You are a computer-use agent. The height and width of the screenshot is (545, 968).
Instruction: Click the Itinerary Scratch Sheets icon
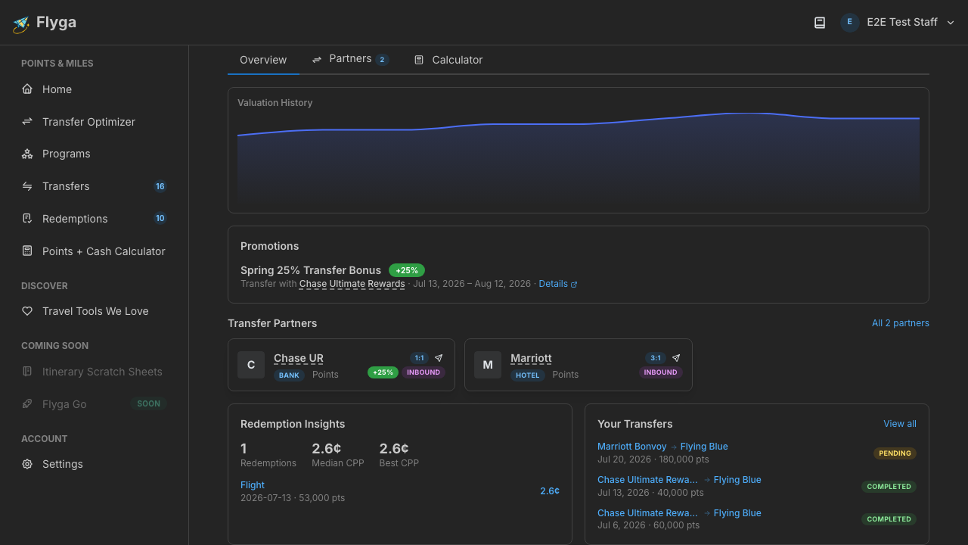point(27,372)
